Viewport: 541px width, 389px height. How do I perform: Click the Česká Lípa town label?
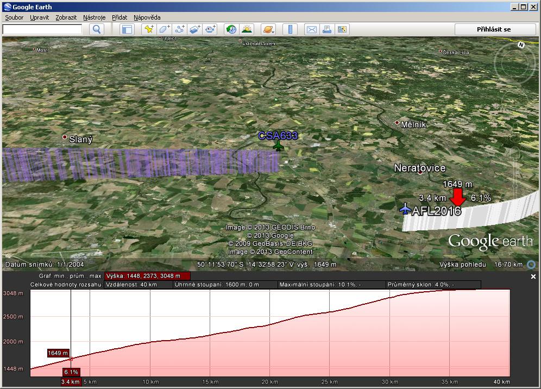point(456,53)
